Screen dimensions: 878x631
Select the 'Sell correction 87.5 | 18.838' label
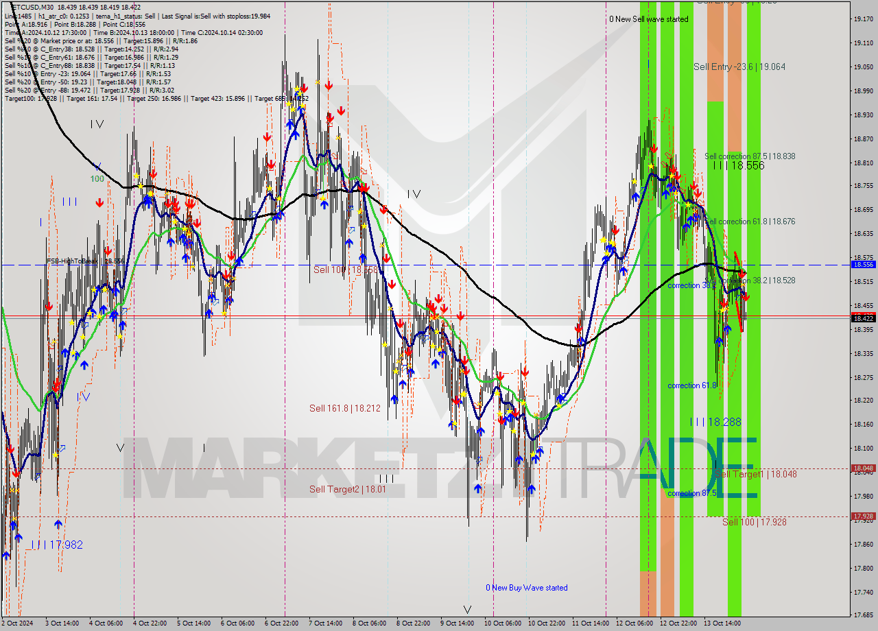(x=750, y=156)
